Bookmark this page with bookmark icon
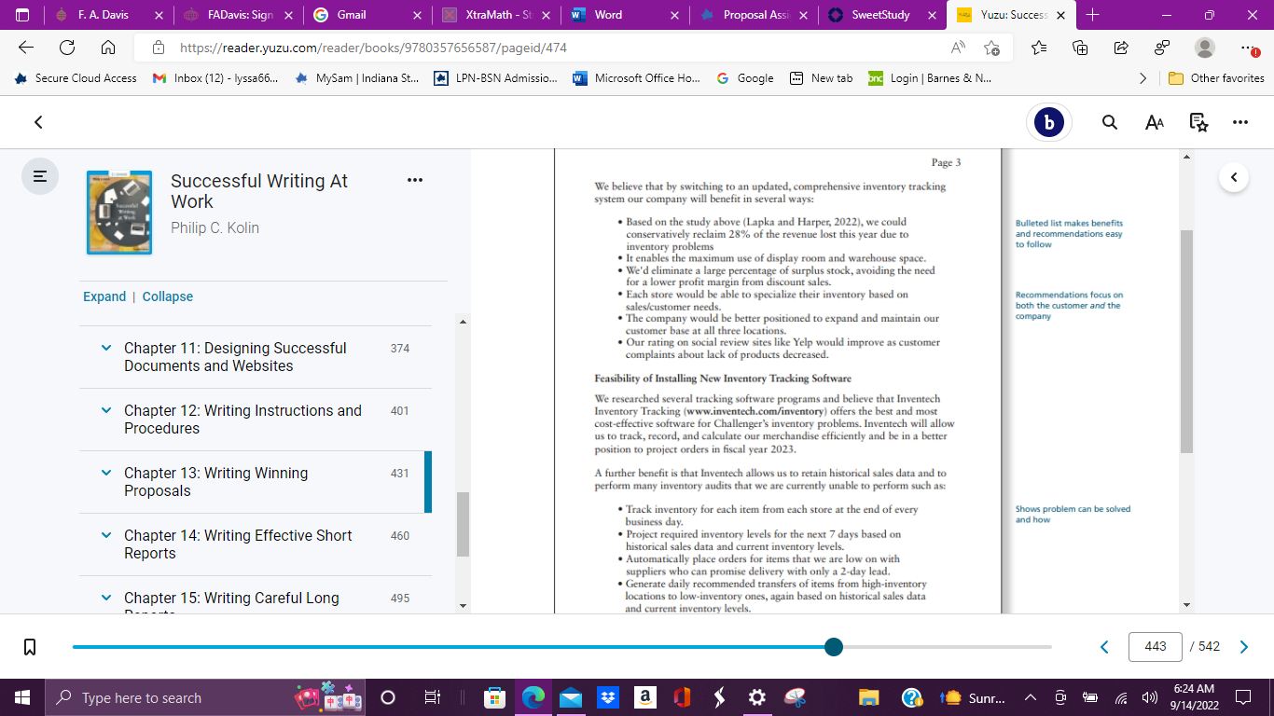Viewport: 1274px width, 716px height. pyautogui.click(x=30, y=647)
